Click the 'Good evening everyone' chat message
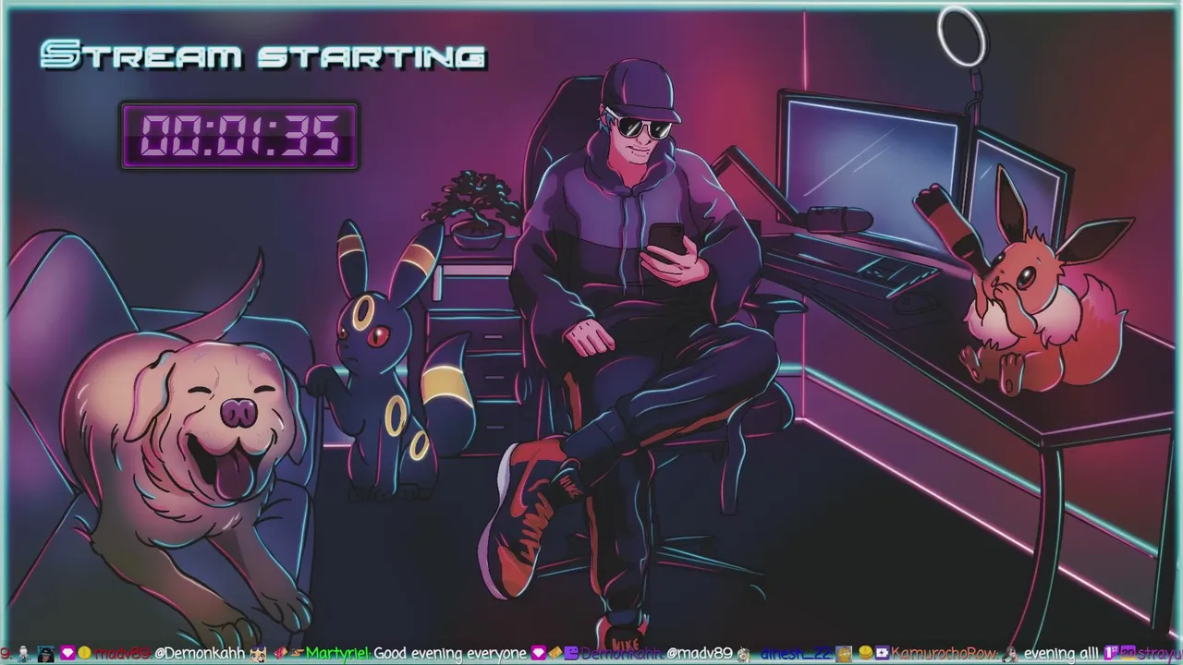Image resolution: width=1183 pixels, height=665 pixels. click(x=450, y=654)
